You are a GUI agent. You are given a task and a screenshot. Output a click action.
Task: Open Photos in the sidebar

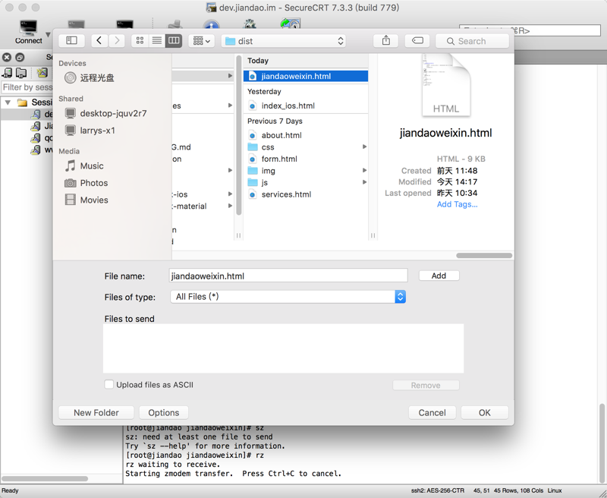[86, 183]
